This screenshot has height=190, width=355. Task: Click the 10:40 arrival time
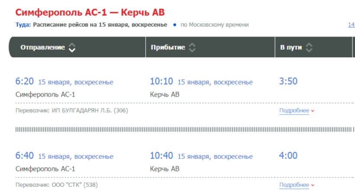coord(161,155)
